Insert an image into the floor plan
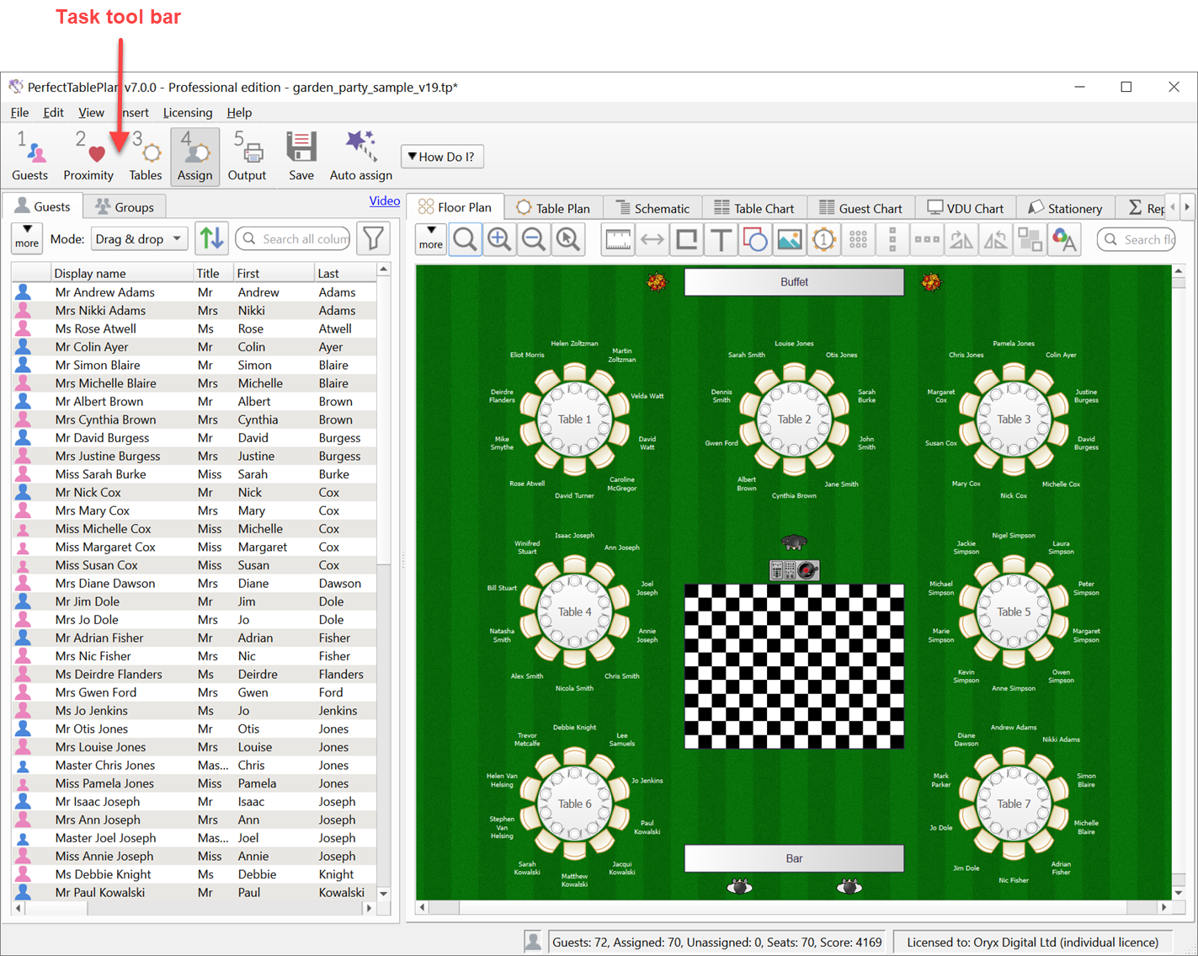The height and width of the screenshot is (956, 1198). [x=789, y=239]
